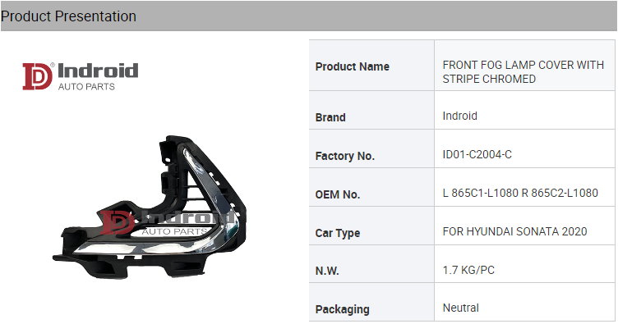This screenshot has width=618, height=324.
Task: Click the Indroid Auto Parts logo
Action: pyautogui.click(x=81, y=76)
